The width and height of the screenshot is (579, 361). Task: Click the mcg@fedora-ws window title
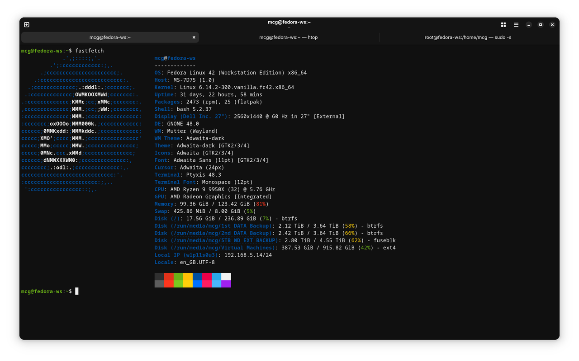289,22
